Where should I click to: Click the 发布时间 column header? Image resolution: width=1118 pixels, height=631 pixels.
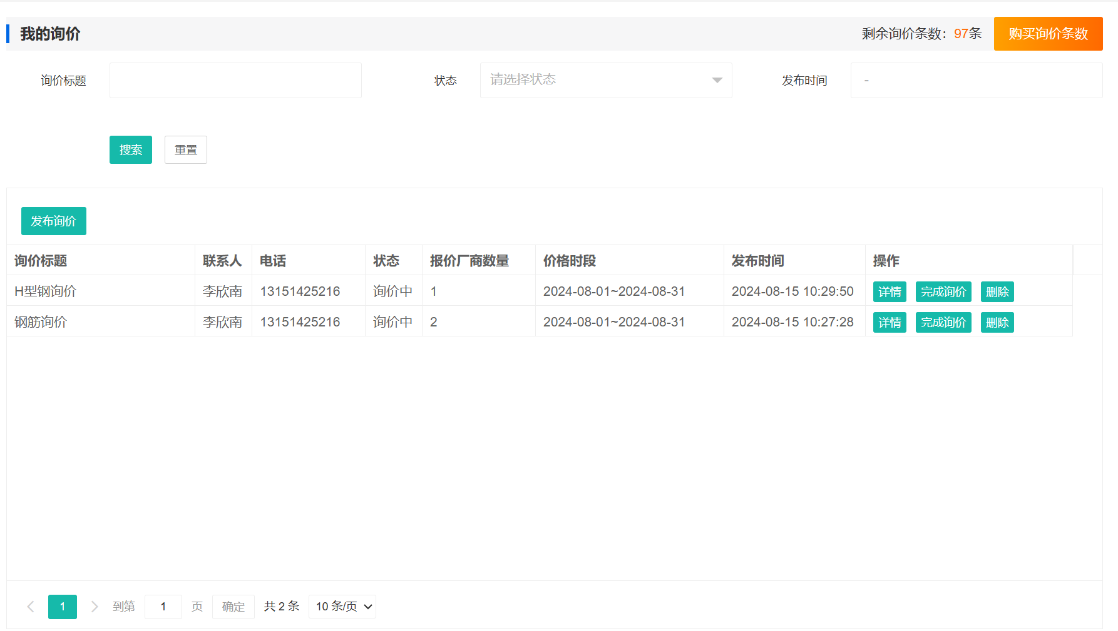pyautogui.click(x=757, y=261)
